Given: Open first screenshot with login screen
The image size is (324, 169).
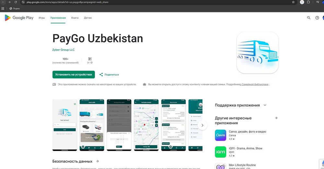Looking at the screenshot, I should click(x=65, y=125).
